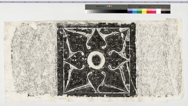Image resolution: width=188 pixels, height=106 pixels.
Task: Click the bottom petal of the floral rubbing
Action: 96,82
